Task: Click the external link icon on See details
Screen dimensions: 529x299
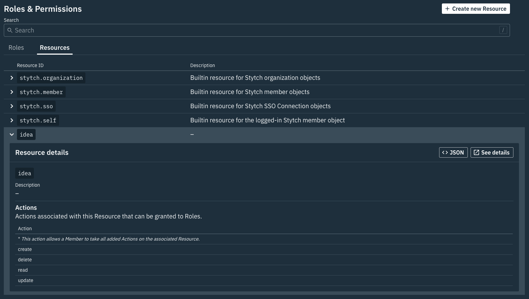Action: click(x=476, y=152)
